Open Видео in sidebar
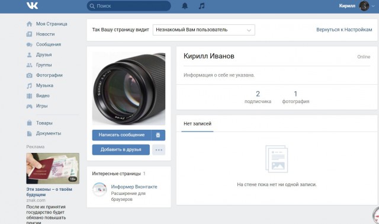Image resolution: width=379 pixels, height=224 pixels. (x=43, y=96)
